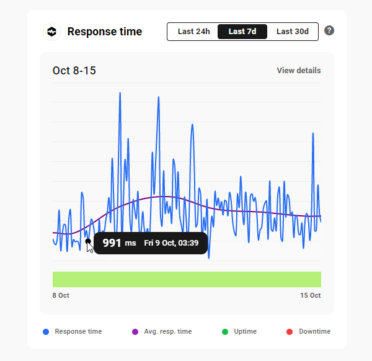Click the 8 Oct axis label
The image size is (372, 361).
61,295
